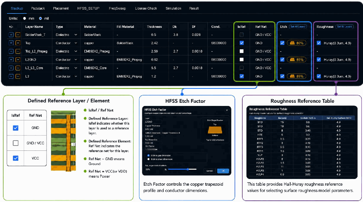Remove the L2_L3_Core layer with minus icon
Screen dimensions: 363x202
pyautogui.click(x=18, y=68)
